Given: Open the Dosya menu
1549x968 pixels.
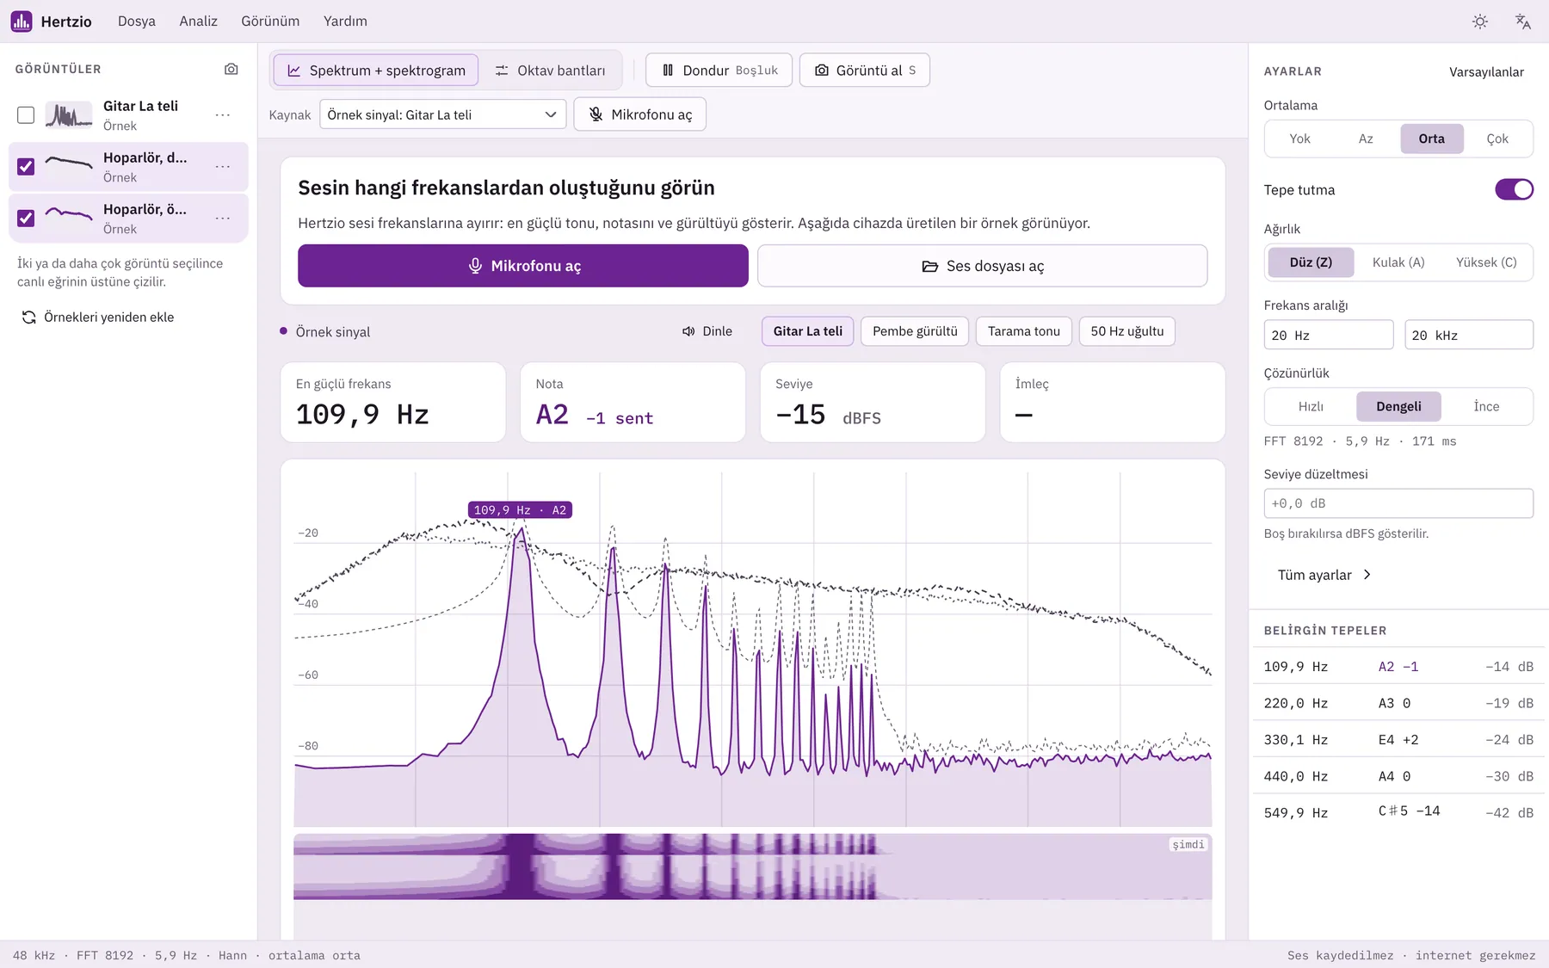Looking at the screenshot, I should pyautogui.click(x=137, y=22).
